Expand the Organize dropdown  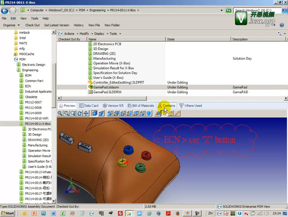pyautogui.click(x=10, y=25)
